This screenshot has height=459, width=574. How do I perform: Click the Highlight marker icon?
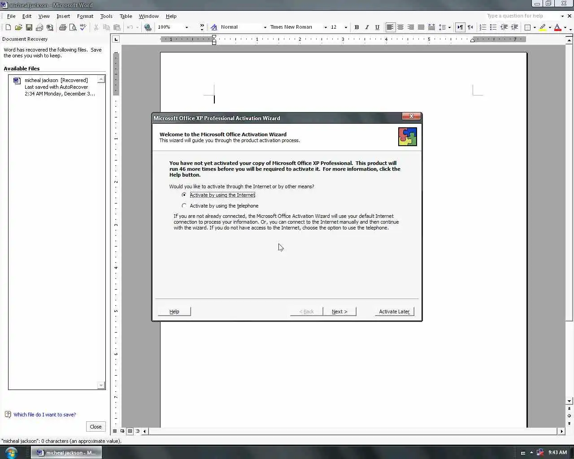pos(543,27)
